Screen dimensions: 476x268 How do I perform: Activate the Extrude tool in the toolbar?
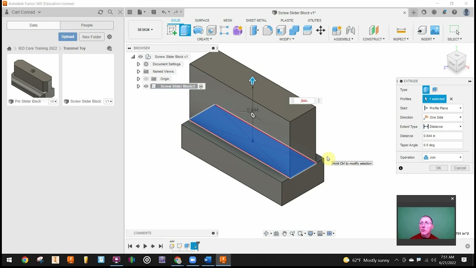pos(185,30)
